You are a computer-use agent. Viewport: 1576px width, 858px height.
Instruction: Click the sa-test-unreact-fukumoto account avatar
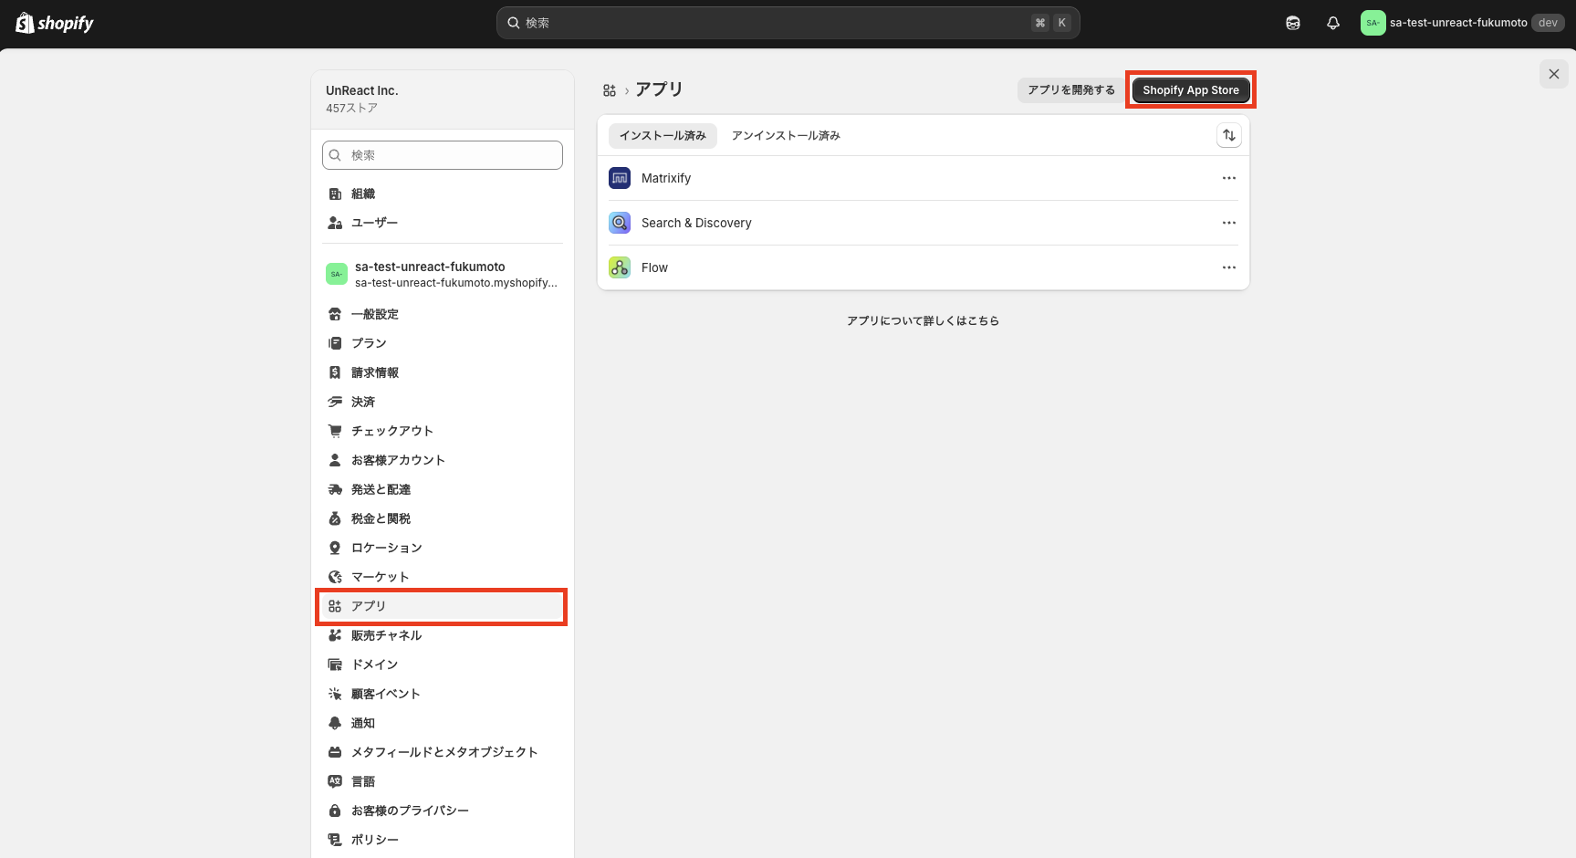1372,23
